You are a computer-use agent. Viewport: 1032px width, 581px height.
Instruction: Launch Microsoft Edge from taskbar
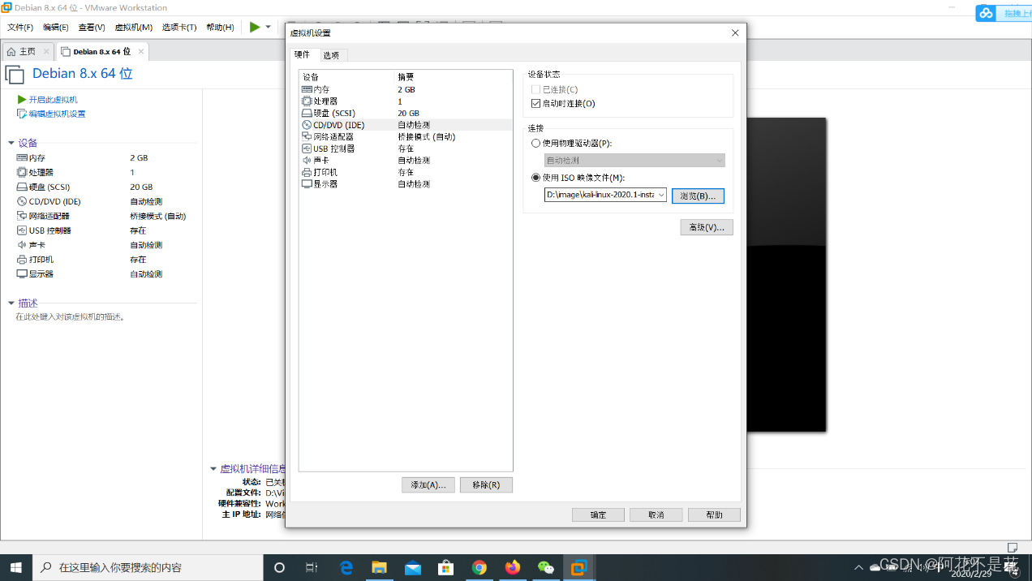[346, 567]
